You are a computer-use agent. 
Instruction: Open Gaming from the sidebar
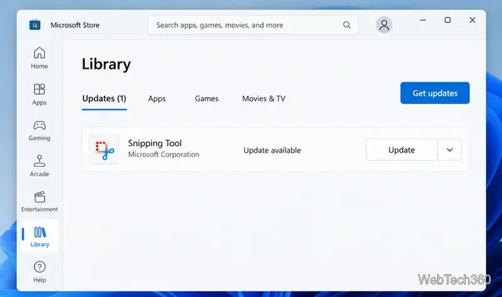tap(40, 130)
